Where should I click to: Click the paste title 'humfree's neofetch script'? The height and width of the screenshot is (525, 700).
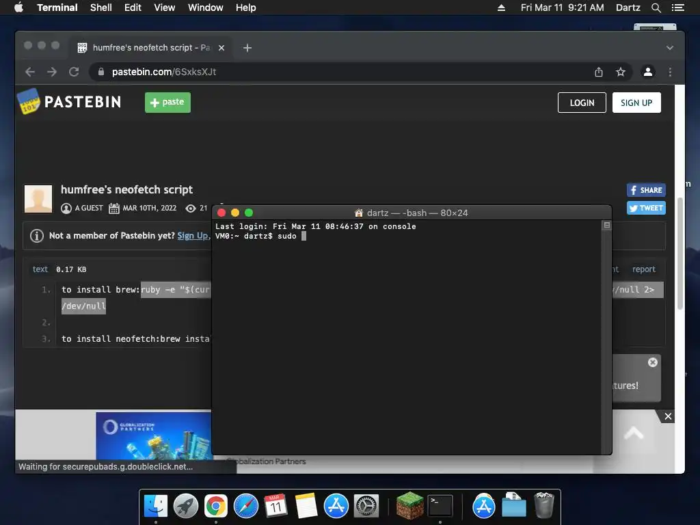point(126,189)
